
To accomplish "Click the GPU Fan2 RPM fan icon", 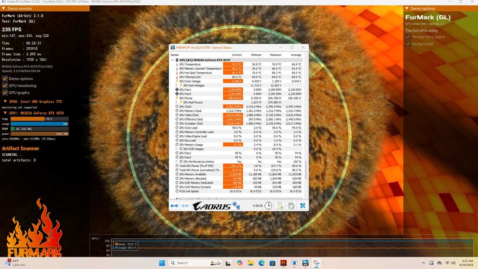I will (x=177, y=94).
